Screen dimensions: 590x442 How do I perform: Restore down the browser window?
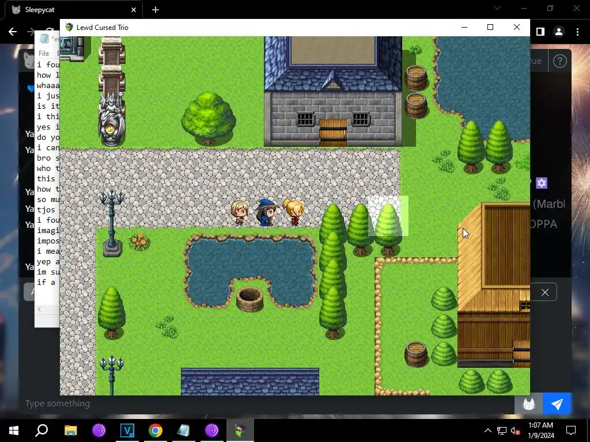550,8
